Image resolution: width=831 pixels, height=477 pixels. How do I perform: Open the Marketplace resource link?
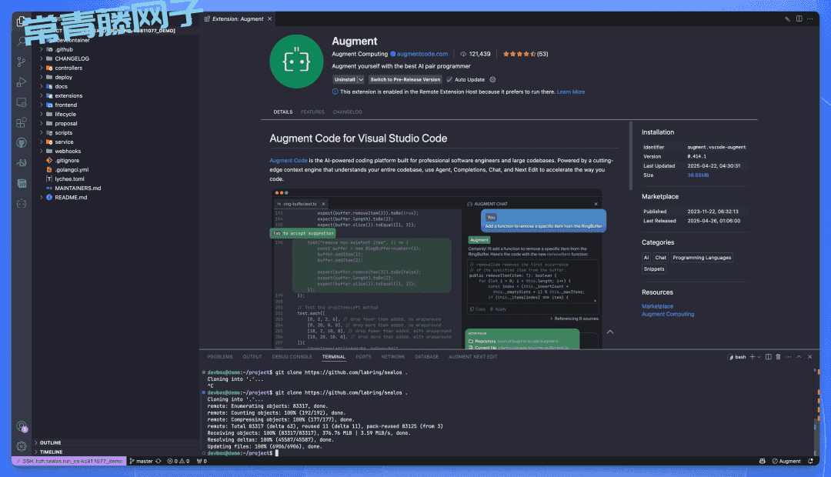[x=657, y=306]
